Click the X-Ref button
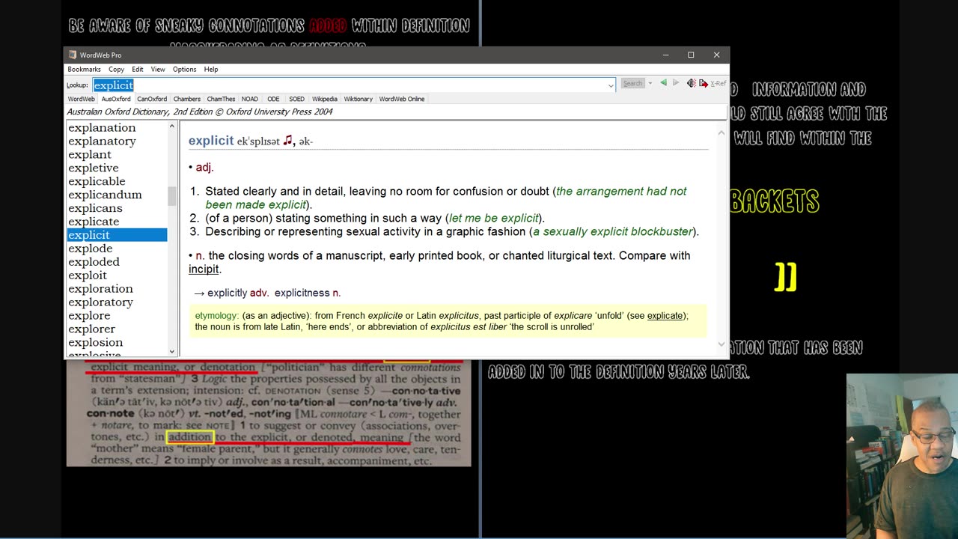Viewport: 958px width, 539px height. pyautogui.click(x=718, y=83)
